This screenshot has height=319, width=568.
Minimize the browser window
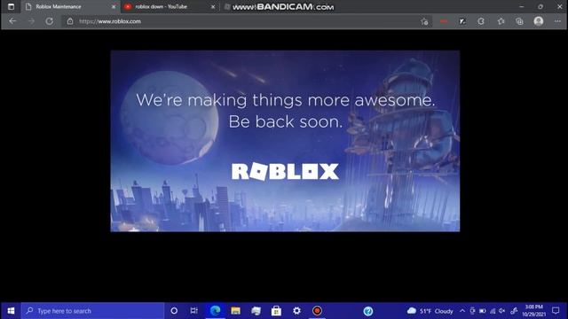pyautogui.click(x=522, y=6)
